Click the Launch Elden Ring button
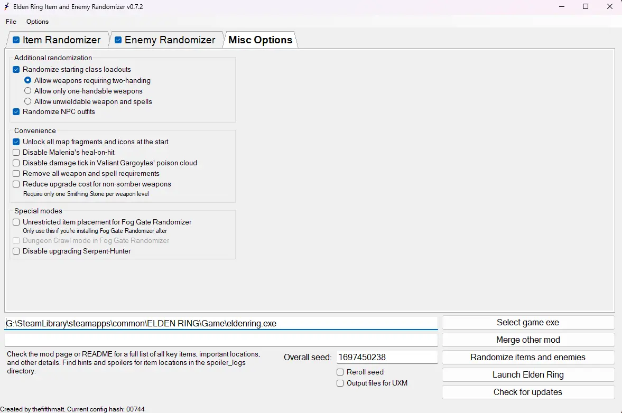 (528, 375)
